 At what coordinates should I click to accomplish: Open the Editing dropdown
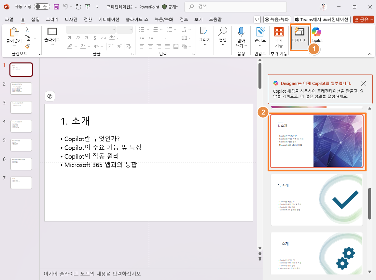[223, 45]
